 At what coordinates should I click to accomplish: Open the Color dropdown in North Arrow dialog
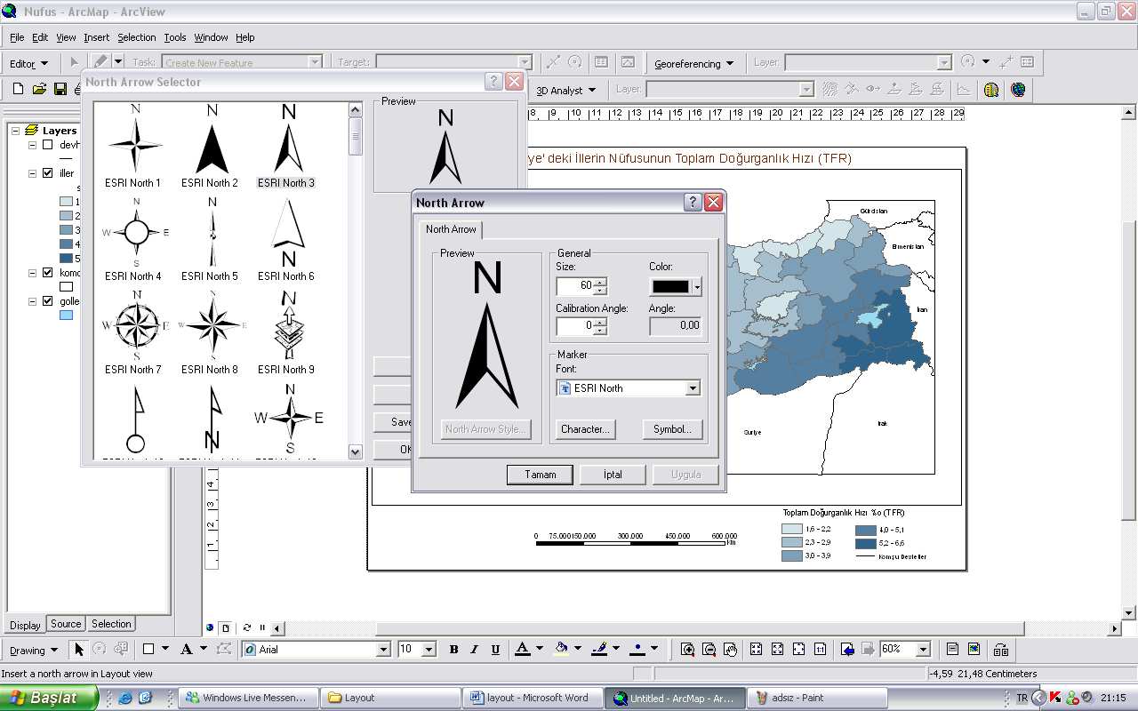(696, 287)
